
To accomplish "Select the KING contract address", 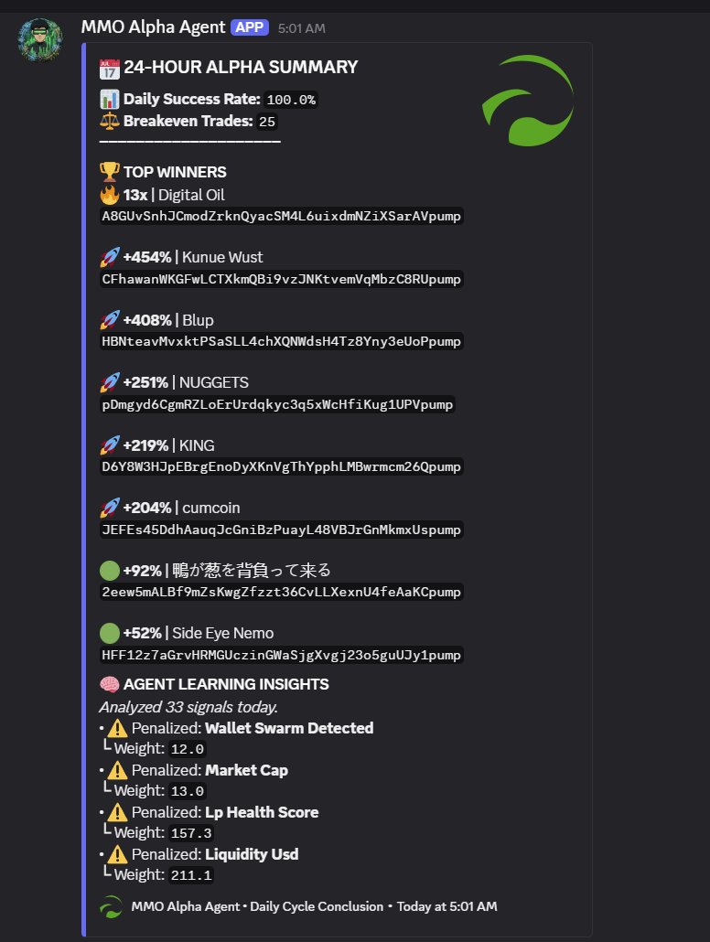I will [282, 466].
